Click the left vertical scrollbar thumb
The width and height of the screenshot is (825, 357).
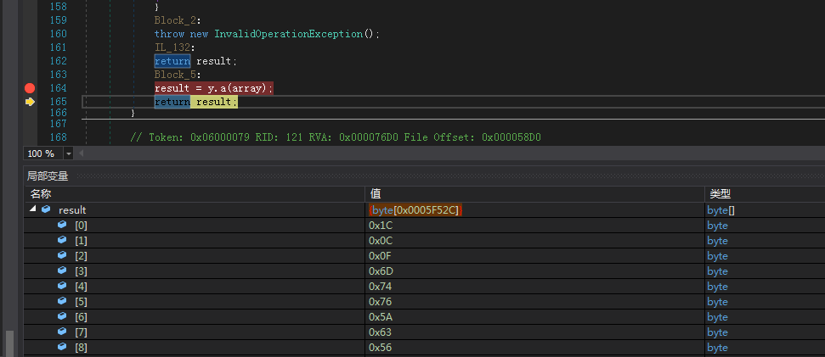tap(9, 343)
